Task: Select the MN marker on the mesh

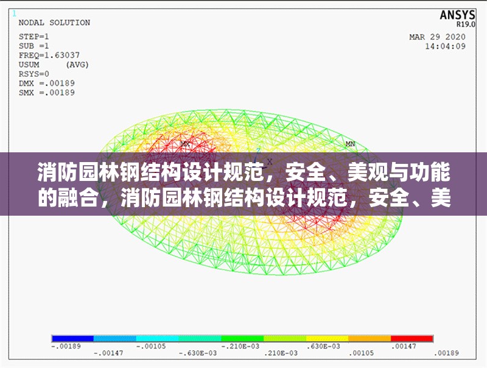Action: coord(349,144)
